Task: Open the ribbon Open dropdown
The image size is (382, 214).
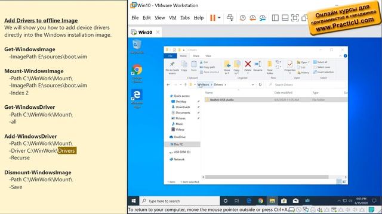Action: 303,62
